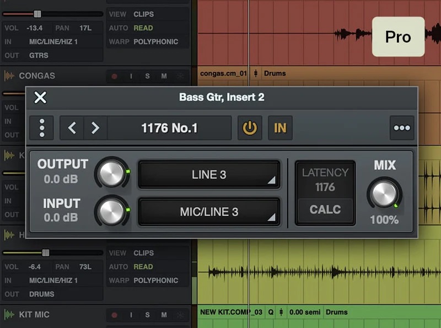Open input MIC/LINE/HIZ 1 on top track
Viewport: 441px width, 328px height.
(52, 42)
